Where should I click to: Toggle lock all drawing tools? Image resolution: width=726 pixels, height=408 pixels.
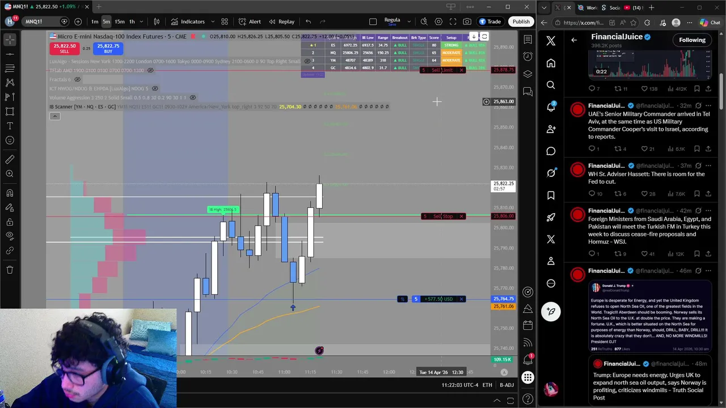coord(10,222)
